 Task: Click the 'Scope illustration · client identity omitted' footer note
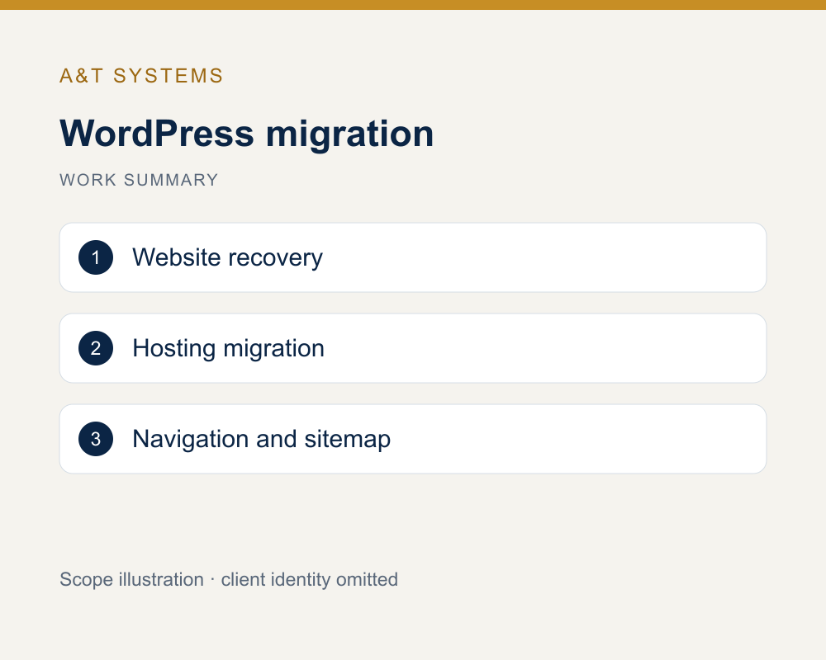229,579
